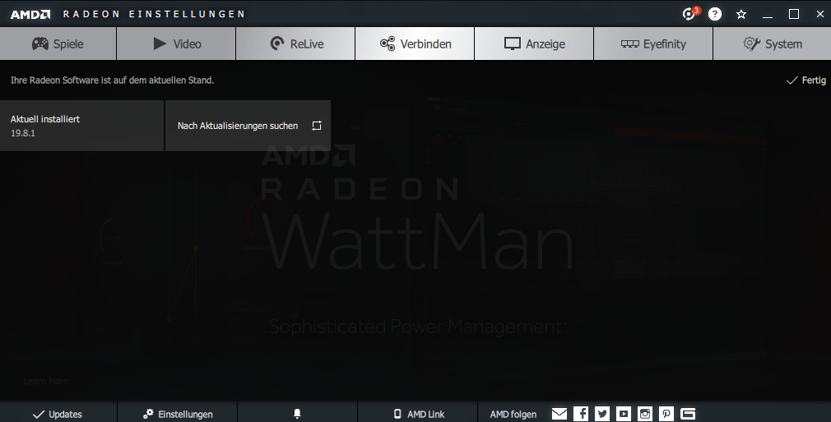831x422 pixels.
Task: Select the Verbinden tab
Action: pos(415,44)
